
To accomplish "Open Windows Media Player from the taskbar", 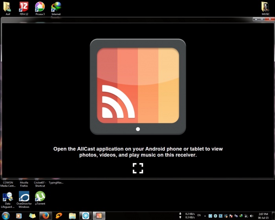I will click(x=19, y=216).
